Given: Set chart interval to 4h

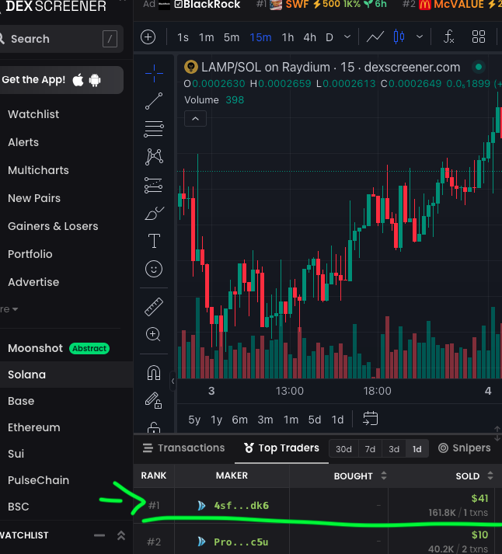Looking at the screenshot, I should click(309, 37).
